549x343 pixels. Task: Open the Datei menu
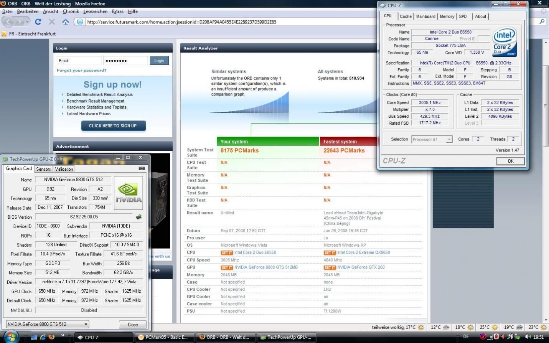7,12
